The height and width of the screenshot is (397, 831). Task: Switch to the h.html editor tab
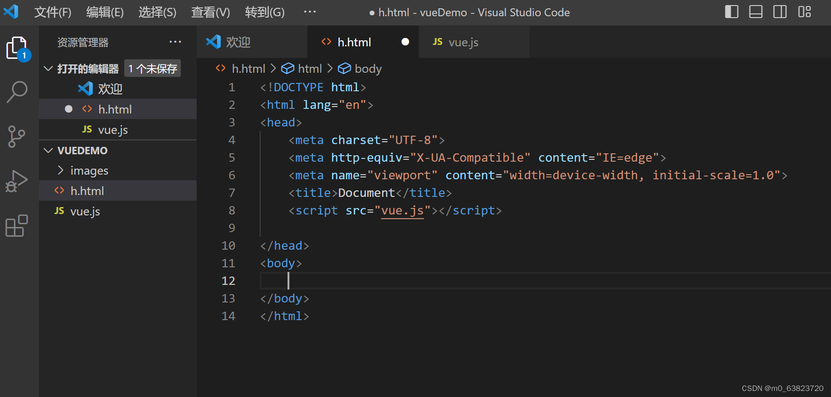point(363,42)
